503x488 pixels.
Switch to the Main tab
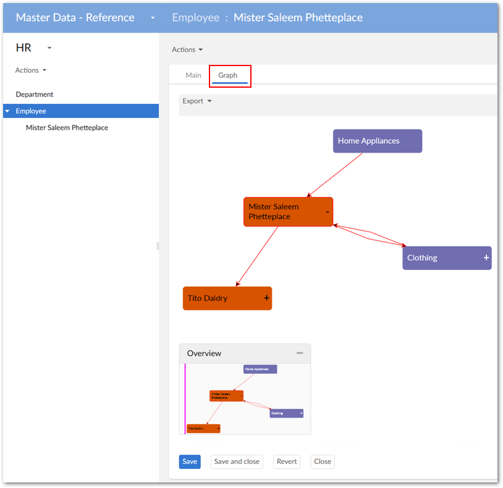[x=193, y=75]
